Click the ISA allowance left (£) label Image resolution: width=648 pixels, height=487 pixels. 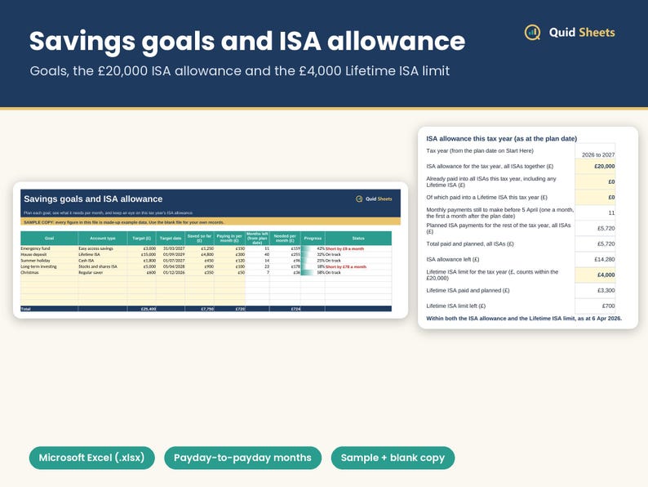click(x=452, y=259)
